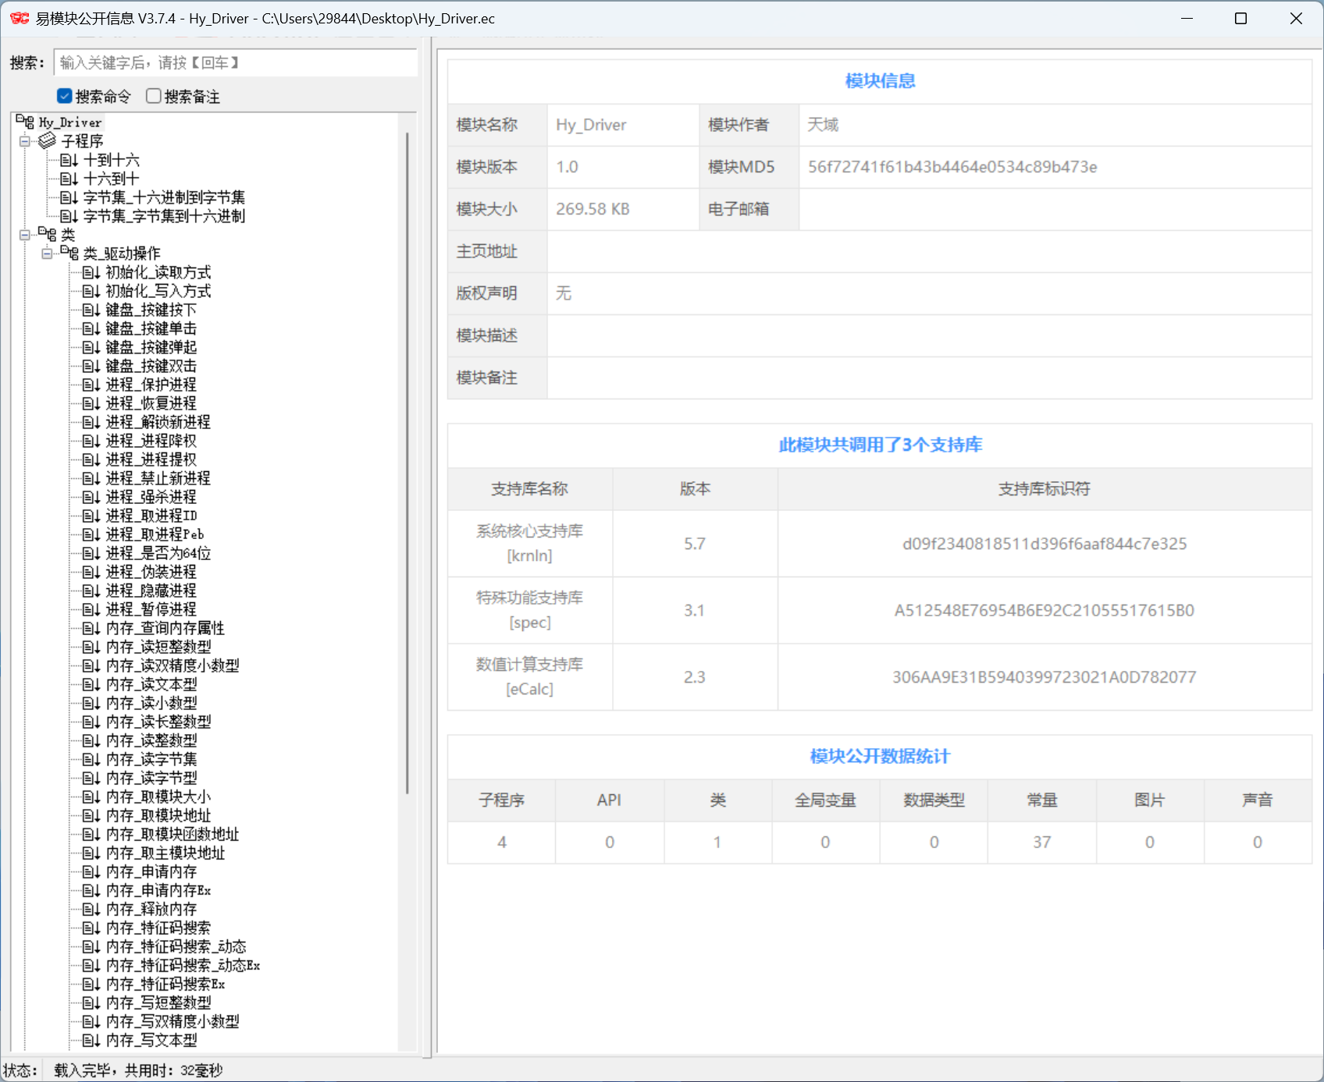Click the class icon beside 类_驱动操作
Viewport: 1324px width, 1082px height.
pos(69,253)
